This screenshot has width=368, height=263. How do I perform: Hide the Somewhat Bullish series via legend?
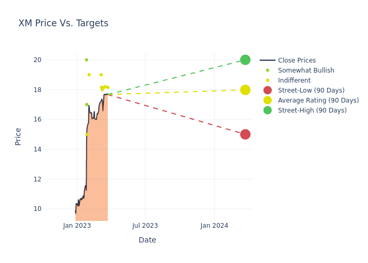tap(306, 70)
